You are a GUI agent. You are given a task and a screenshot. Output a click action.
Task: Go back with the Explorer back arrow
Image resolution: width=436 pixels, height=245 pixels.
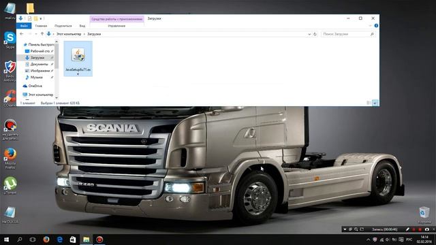coord(21,34)
